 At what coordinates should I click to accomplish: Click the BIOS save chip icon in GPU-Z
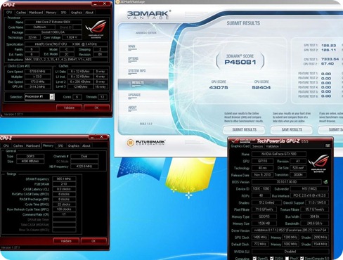(325, 182)
